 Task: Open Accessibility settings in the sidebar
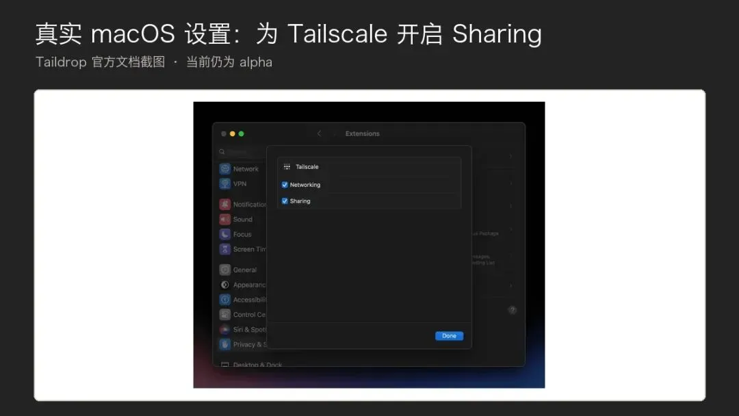click(x=242, y=300)
